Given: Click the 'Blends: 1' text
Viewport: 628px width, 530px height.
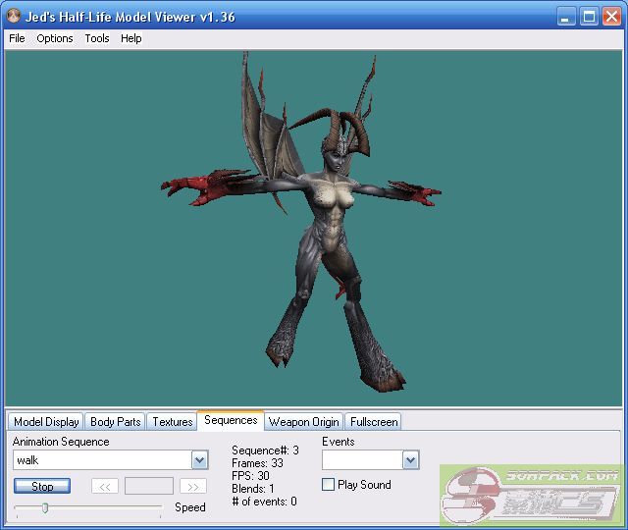Looking at the screenshot, I should pos(253,489).
